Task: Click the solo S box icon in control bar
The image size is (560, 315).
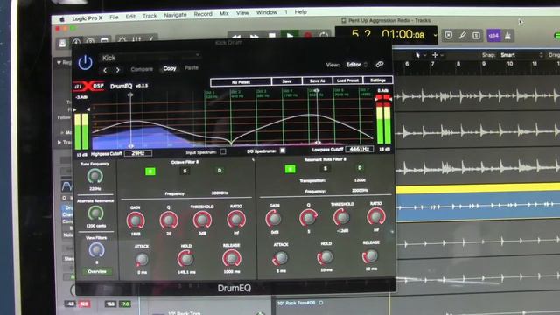Action: click(476, 35)
